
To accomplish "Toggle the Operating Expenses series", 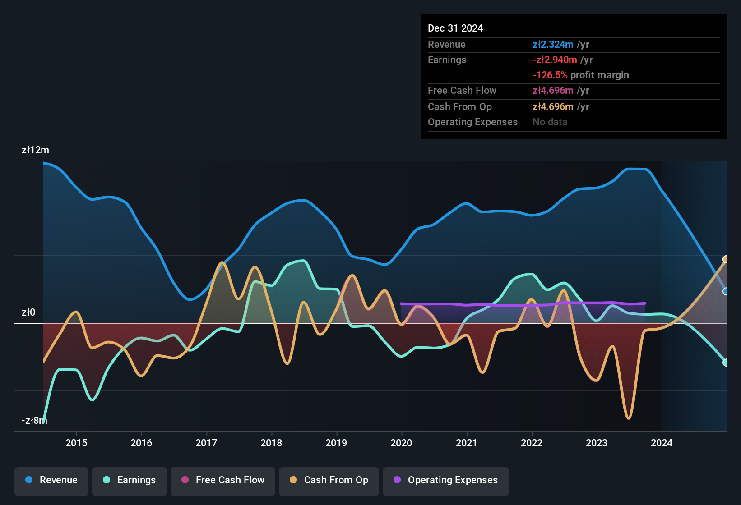I will 446,481.
